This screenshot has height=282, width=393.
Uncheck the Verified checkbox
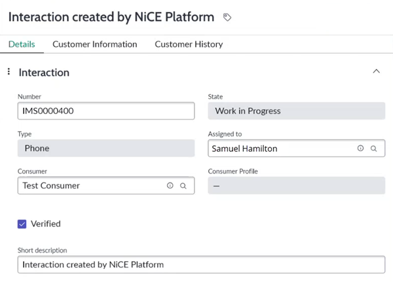22,224
